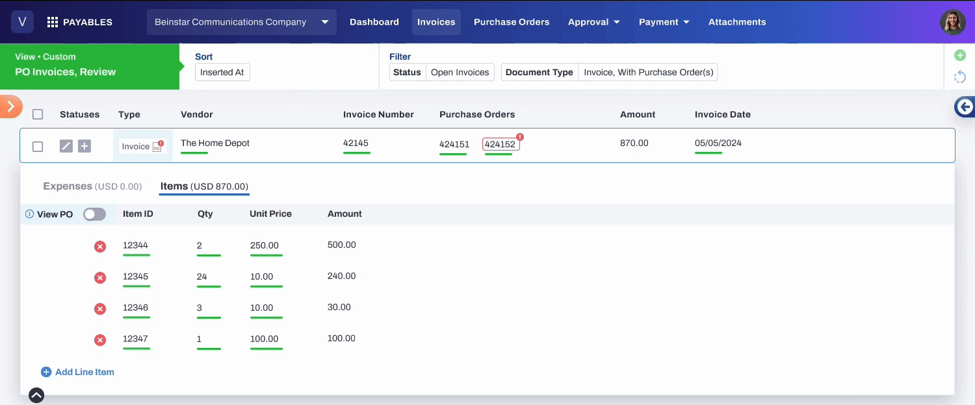Open the Document Type filter
The width and height of the screenshot is (975, 405).
[609, 72]
